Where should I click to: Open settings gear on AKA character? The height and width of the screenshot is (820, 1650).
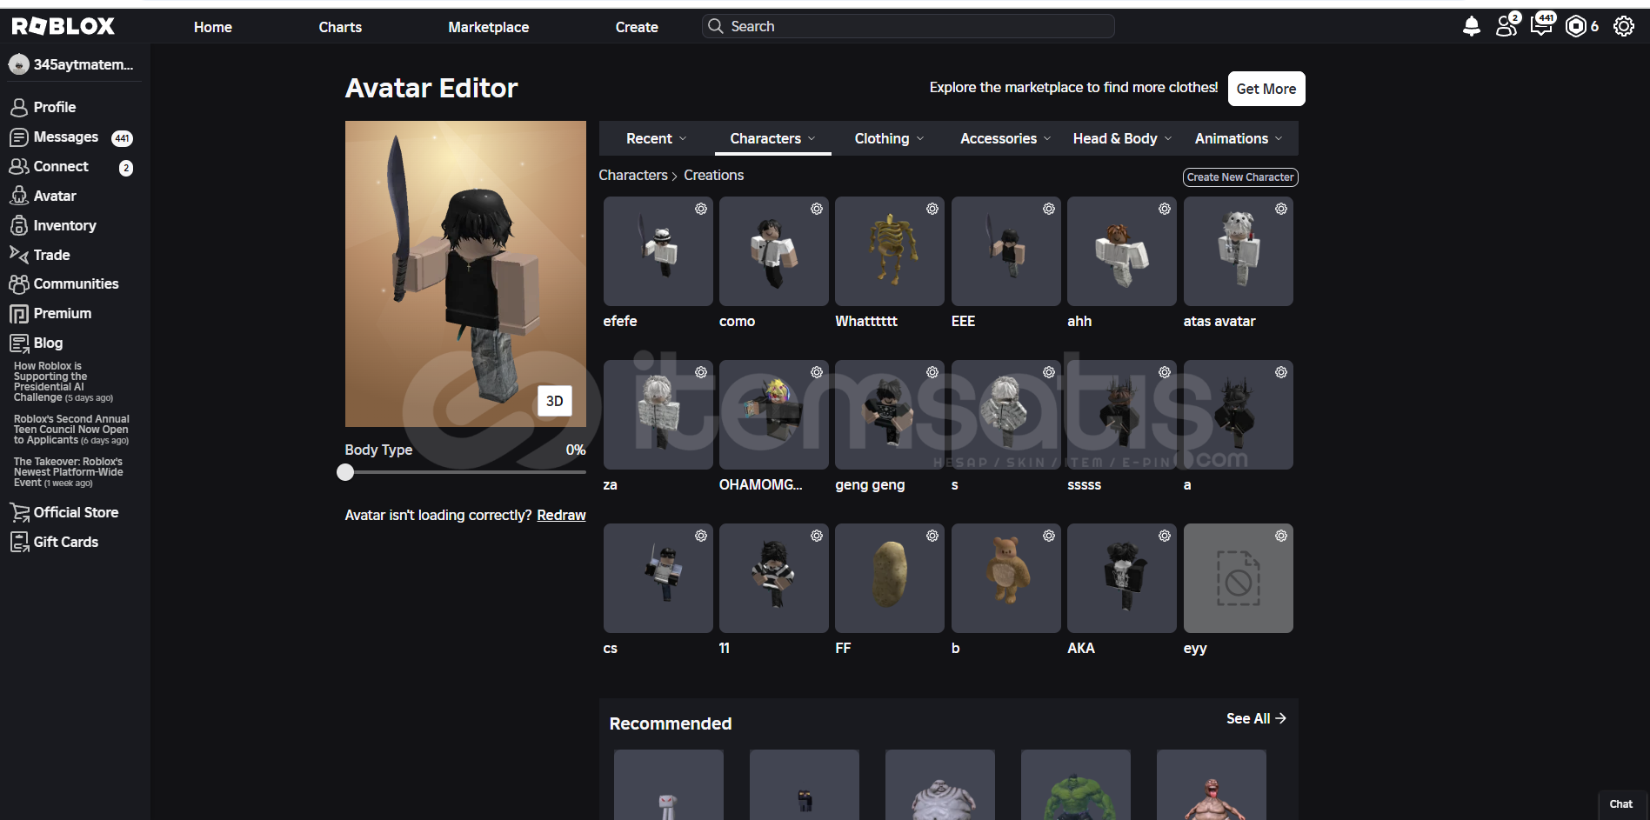[x=1164, y=536]
